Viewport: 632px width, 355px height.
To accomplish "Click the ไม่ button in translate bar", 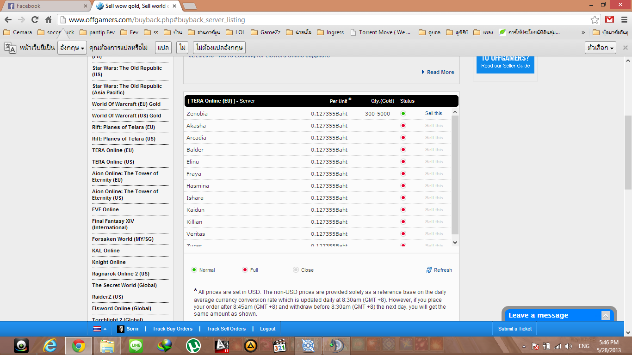I will click(x=182, y=48).
